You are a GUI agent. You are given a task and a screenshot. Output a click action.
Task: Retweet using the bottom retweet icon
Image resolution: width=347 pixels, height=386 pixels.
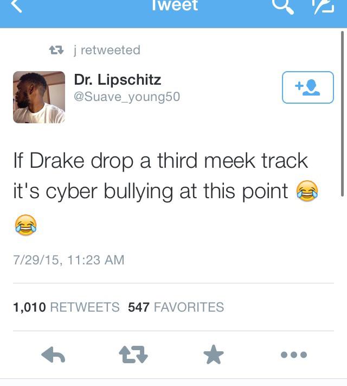(x=133, y=355)
